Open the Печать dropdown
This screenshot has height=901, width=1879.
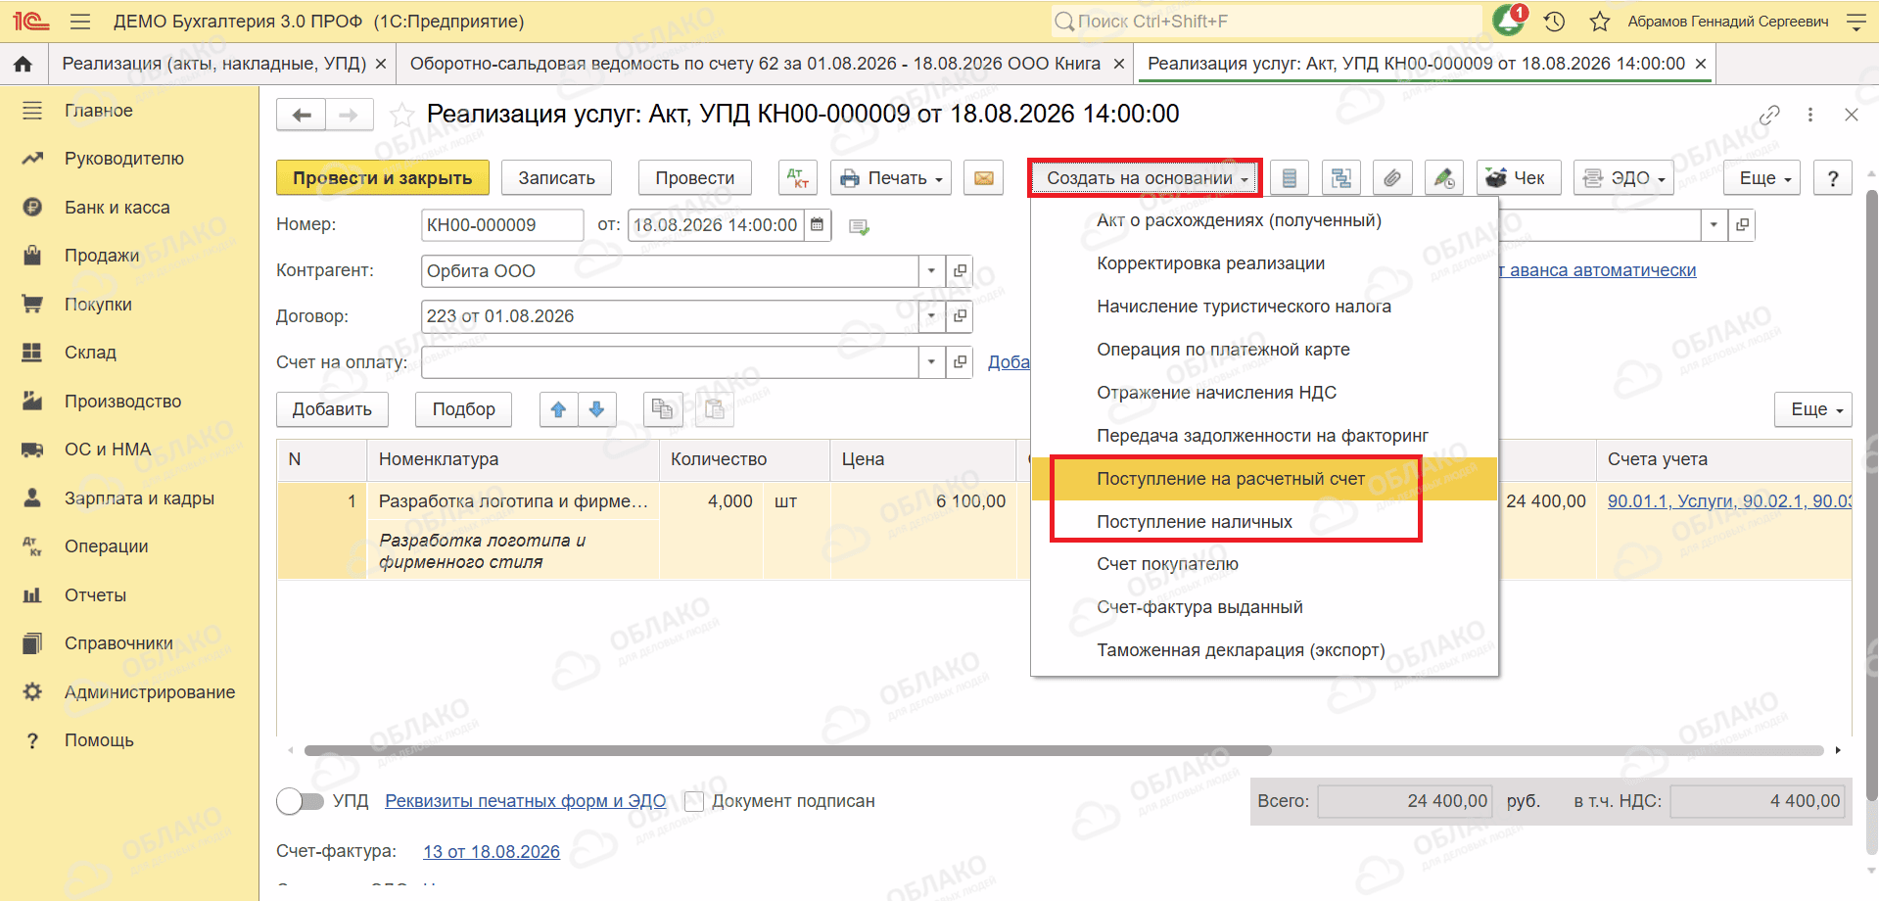(891, 178)
